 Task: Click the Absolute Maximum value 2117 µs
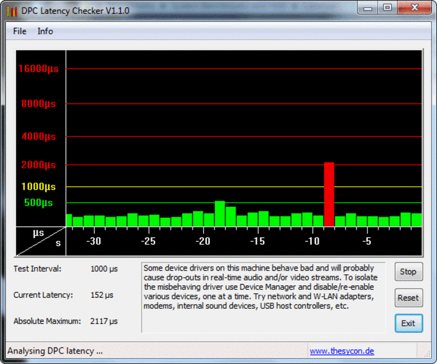pyautogui.click(x=104, y=321)
